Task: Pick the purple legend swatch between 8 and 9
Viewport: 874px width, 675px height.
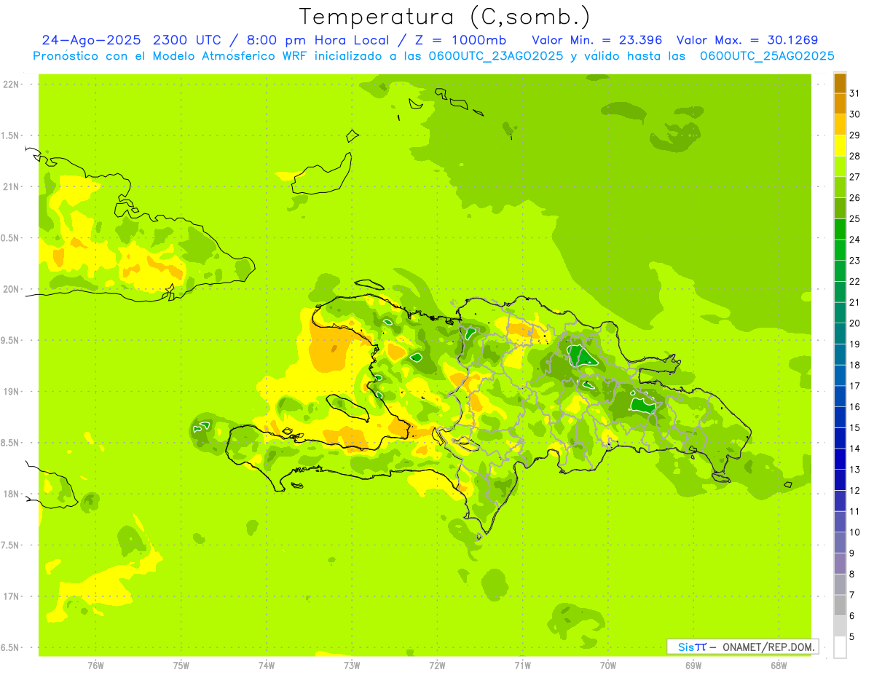Action: coord(840,564)
